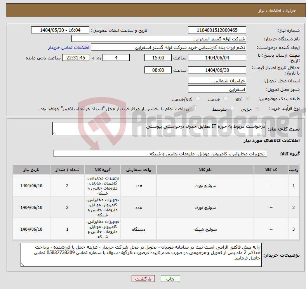Select the متوسط purchase type radio
This screenshot has width=306, height=289.
[233, 108]
